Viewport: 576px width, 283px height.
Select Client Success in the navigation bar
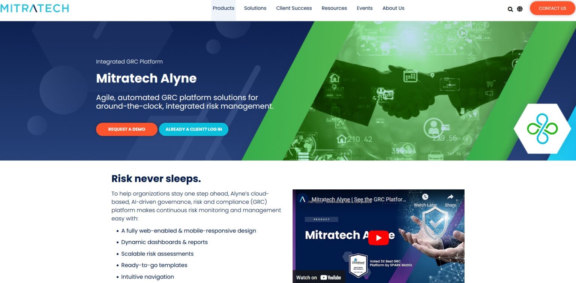[x=294, y=8]
